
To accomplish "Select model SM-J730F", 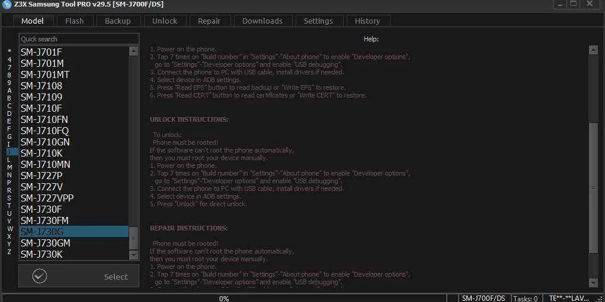I will (x=73, y=209).
